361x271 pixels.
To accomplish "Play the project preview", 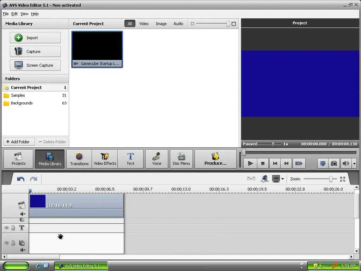I will point(250,164).
